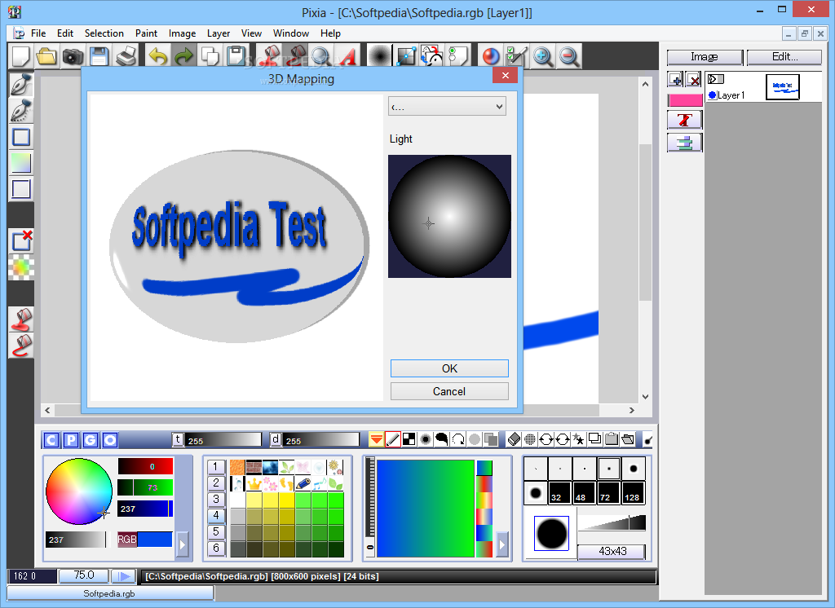Screen dimensions: 835x608
Task: Click the pink color bar in layer panel
Action: [x=685, y=100]
